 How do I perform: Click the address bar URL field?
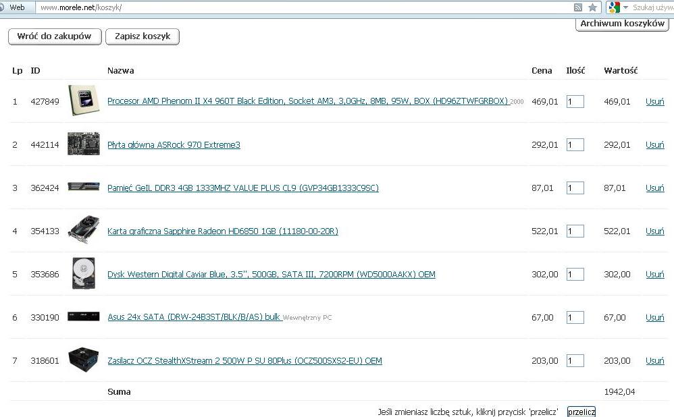pos(305,7)
